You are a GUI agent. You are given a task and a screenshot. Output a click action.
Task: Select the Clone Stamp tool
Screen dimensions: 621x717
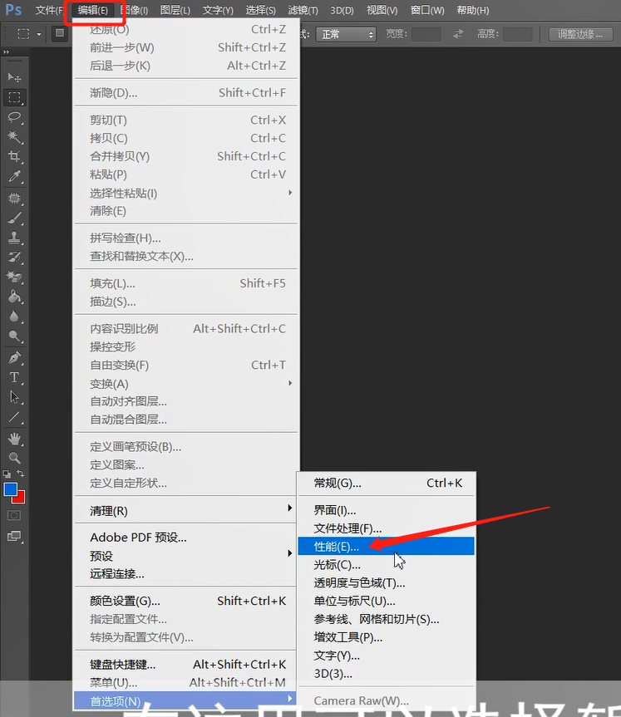tap(14, 238)
